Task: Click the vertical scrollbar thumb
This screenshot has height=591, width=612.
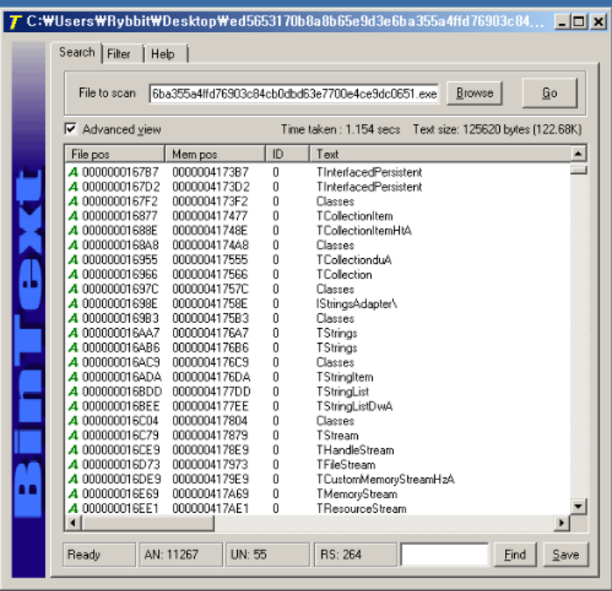Action: coord(578,169)
